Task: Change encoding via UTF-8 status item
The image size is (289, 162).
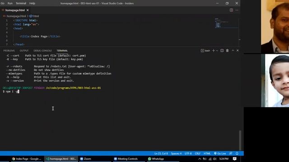Action: (x=188, y=153)
